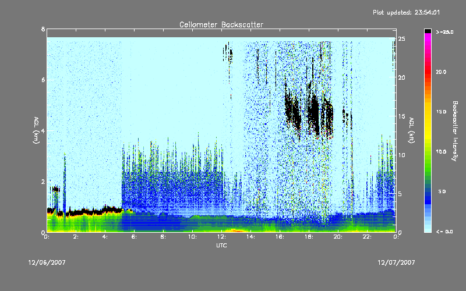Click the '8' tick on the left km axis

43,29
